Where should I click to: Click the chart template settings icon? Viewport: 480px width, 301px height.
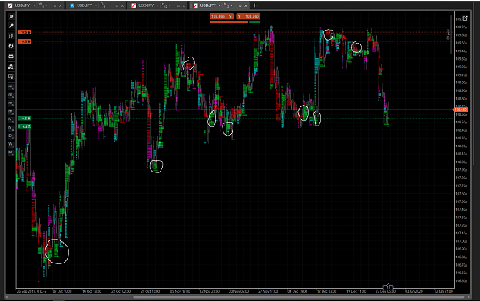(11, 77)
